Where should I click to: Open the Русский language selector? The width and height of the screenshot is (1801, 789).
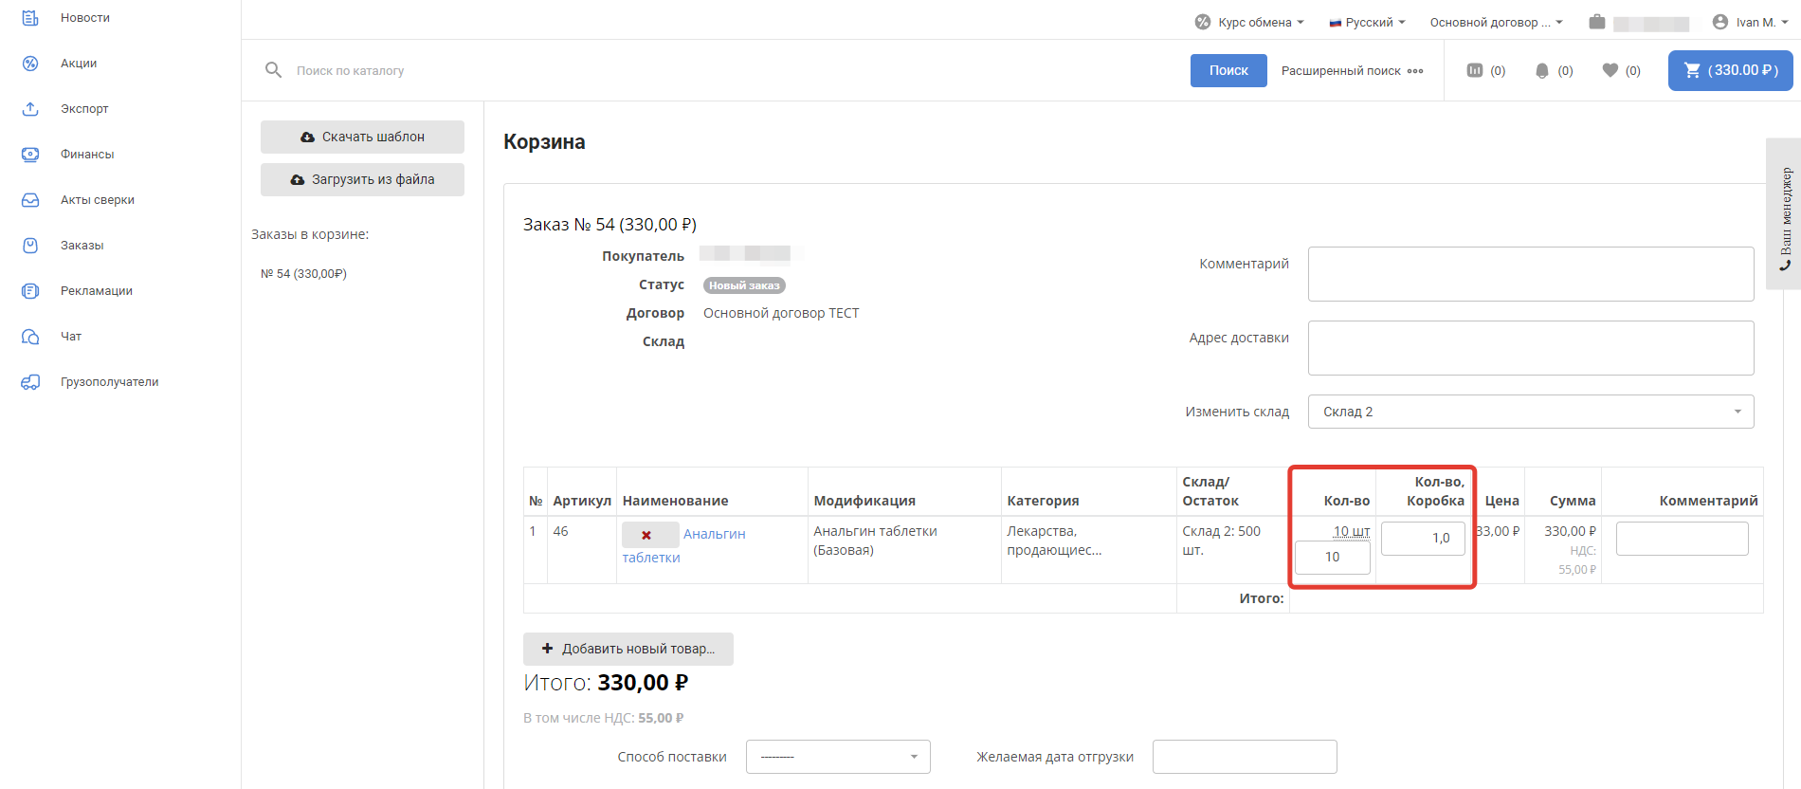click(x=1368, y=22)
